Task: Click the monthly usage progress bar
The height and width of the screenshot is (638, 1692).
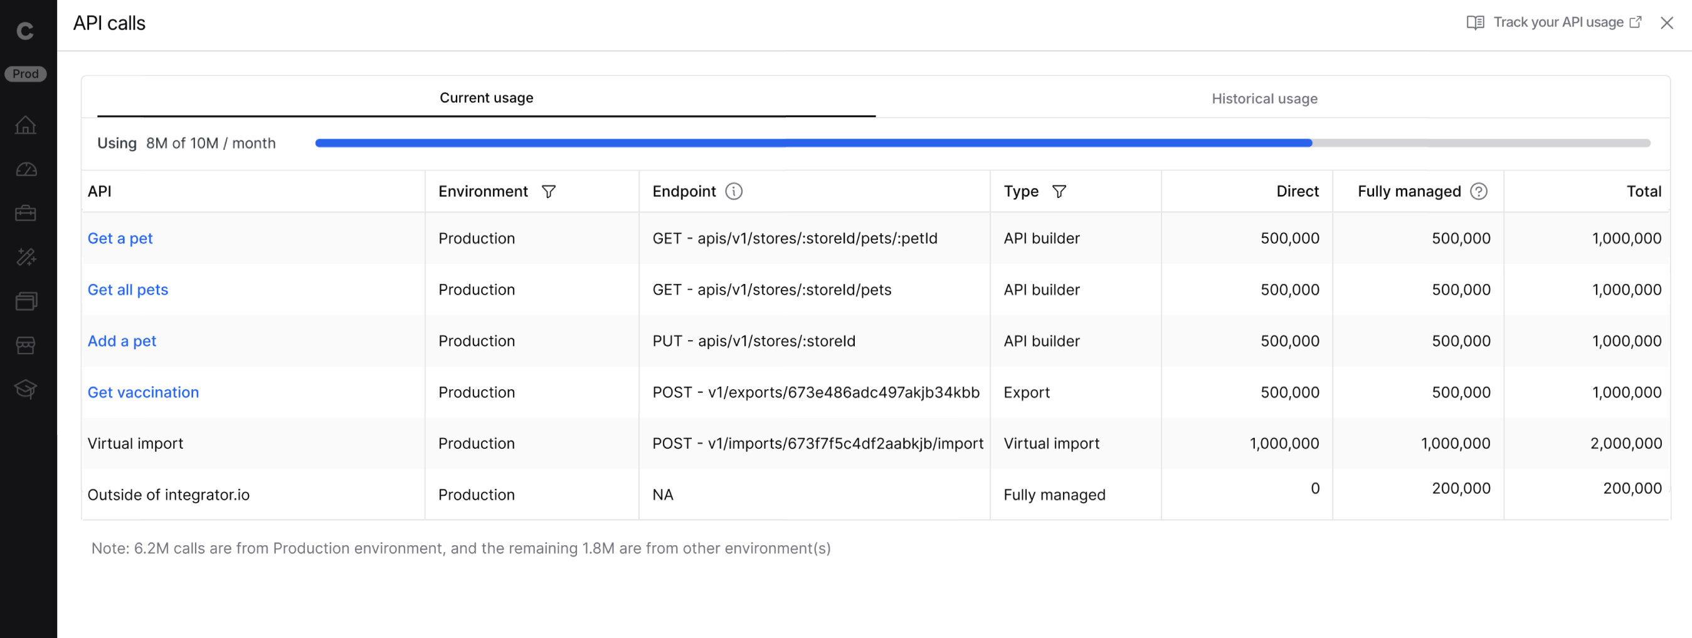Action: click(983, 143)
